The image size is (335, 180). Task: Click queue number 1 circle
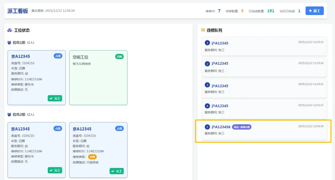coord(207,43)
